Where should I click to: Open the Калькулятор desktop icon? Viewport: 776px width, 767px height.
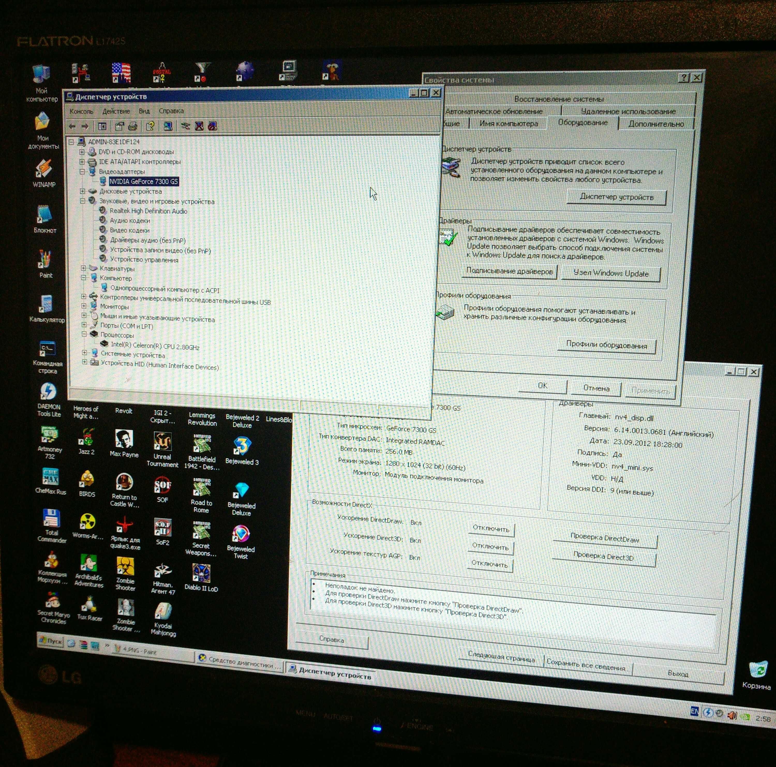47,309
